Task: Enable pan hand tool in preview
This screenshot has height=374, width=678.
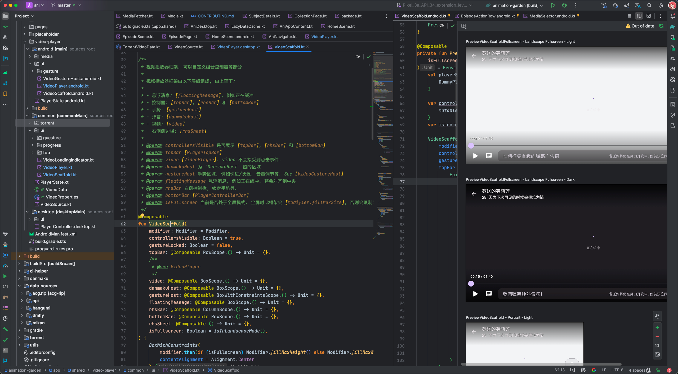Action: (x=657, y=316)
